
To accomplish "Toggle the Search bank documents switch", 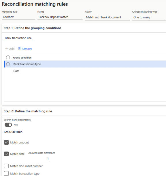I will coord(8,125).
